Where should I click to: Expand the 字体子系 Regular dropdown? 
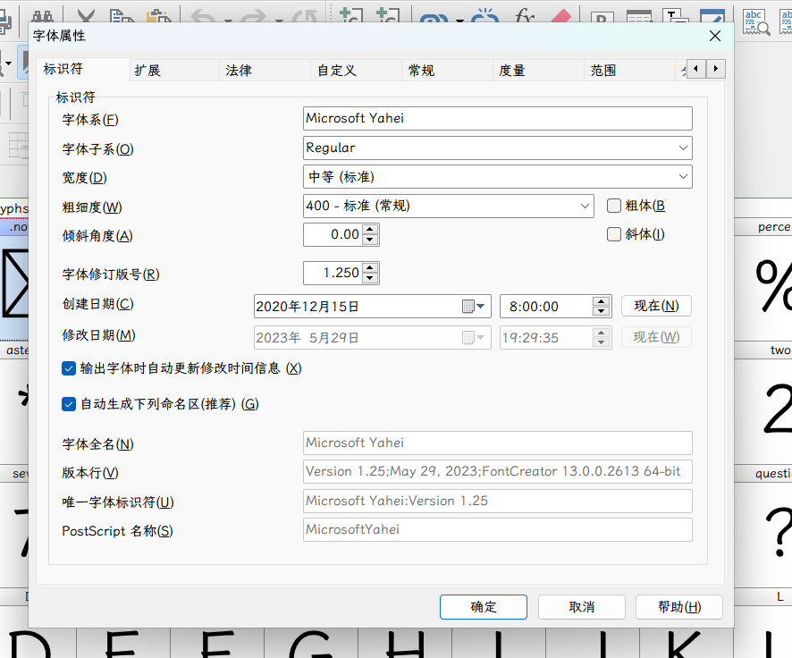[x=683, y=148]
